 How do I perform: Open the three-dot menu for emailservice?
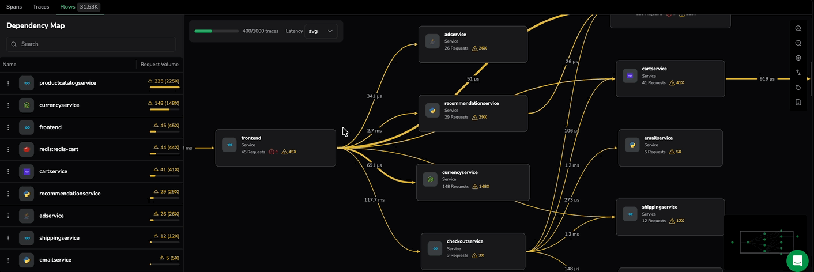(8, 260)
